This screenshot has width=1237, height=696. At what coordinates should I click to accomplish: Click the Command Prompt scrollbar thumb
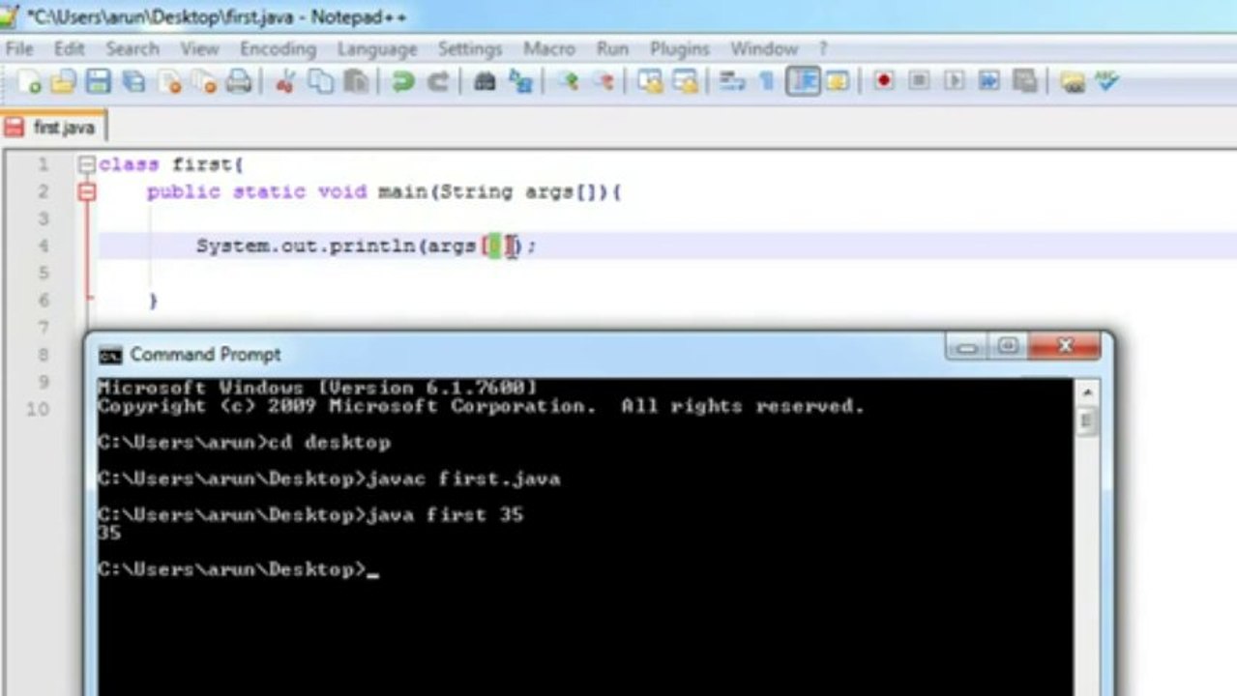tap(1086, 421)
